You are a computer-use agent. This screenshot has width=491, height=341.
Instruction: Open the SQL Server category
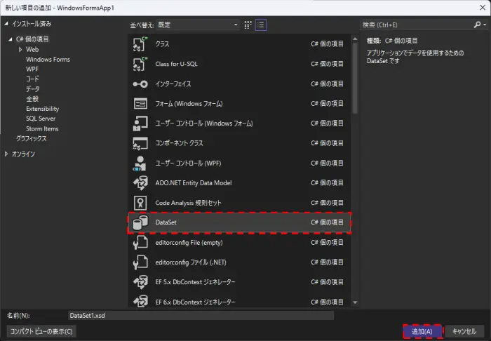41,119
